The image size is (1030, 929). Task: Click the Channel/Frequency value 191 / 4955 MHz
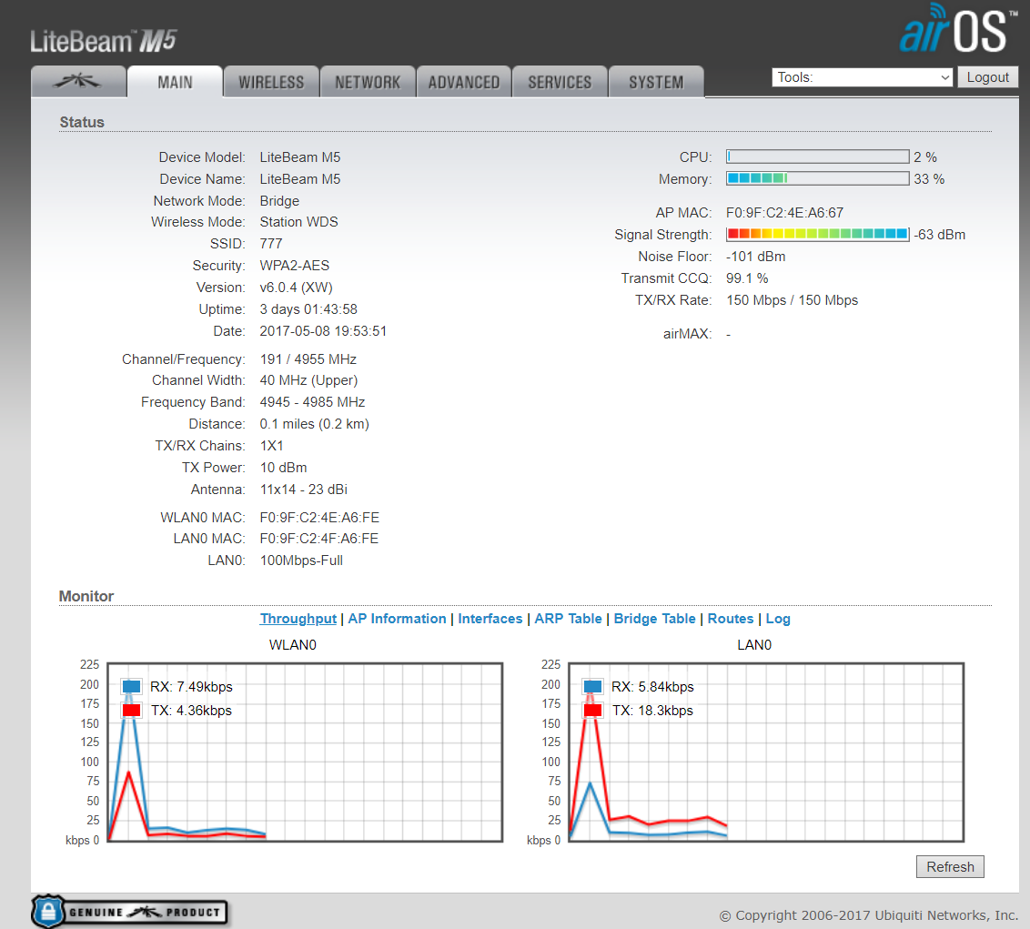(x=308, y=359)
